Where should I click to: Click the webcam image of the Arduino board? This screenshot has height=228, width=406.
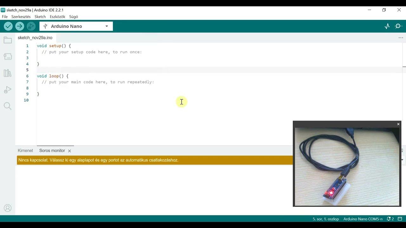[x=347, y=167]
